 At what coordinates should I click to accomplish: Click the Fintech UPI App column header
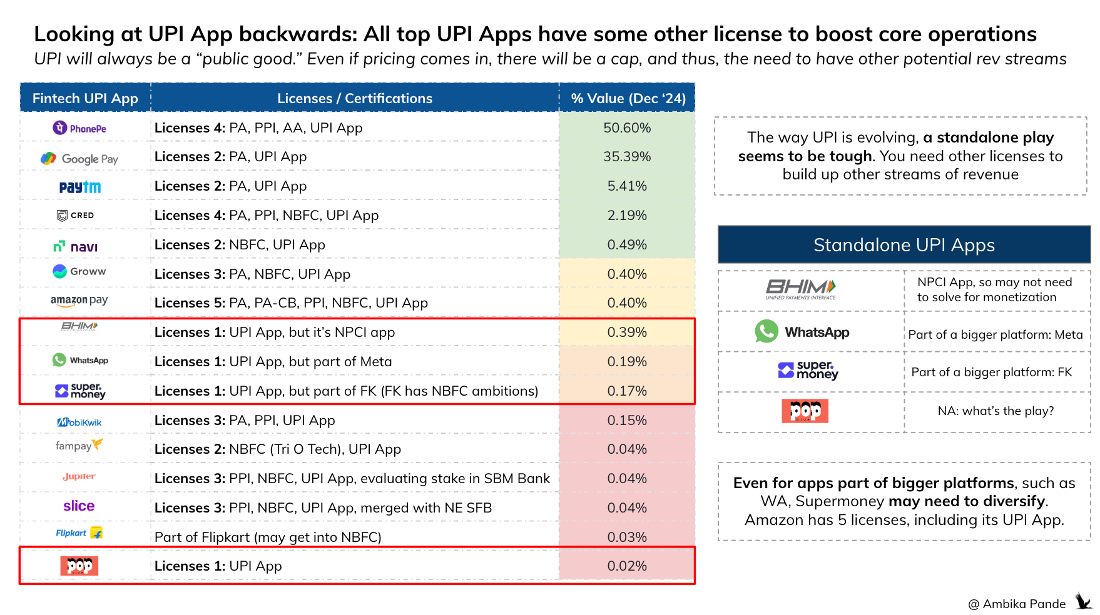click(85, 98)
